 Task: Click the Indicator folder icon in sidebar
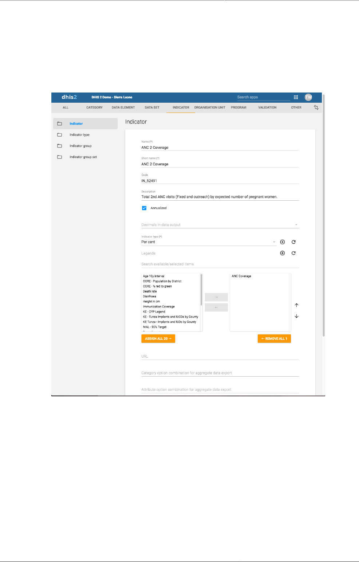[x=60, y=123]
